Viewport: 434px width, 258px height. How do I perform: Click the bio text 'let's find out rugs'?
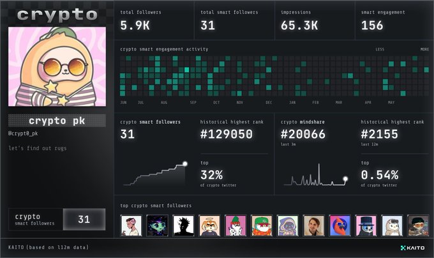(x=38, y=148)
